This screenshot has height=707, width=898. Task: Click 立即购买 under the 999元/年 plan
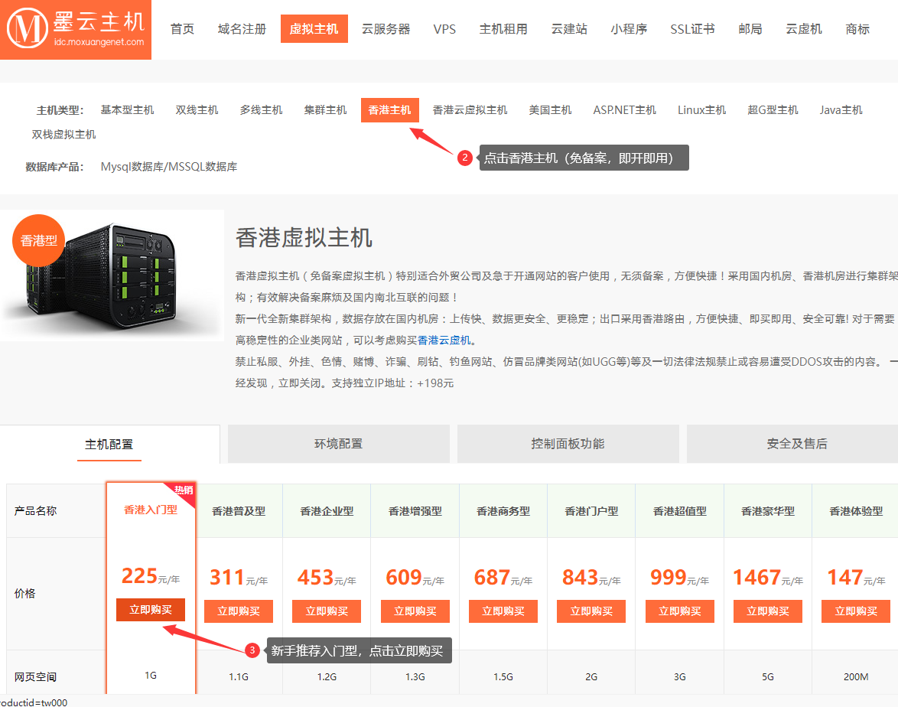680,611
